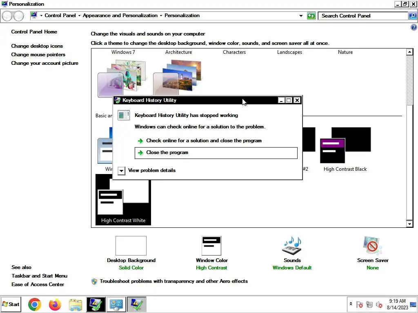
Task: Click the muted volume tray icon
Action: pos(379,304)
